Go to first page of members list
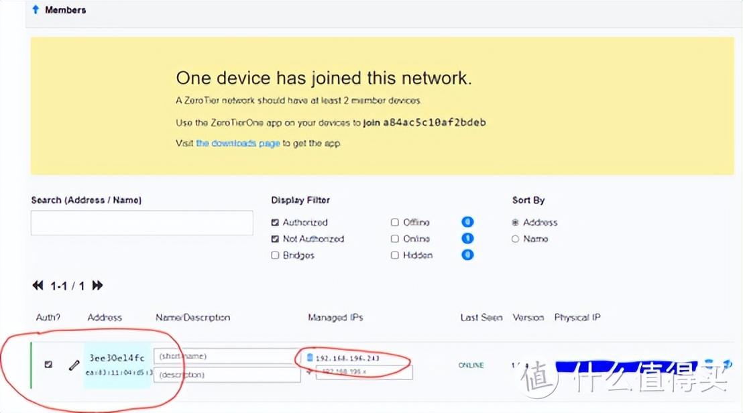Screen dimensions: 743x413 tap(38, 286)
